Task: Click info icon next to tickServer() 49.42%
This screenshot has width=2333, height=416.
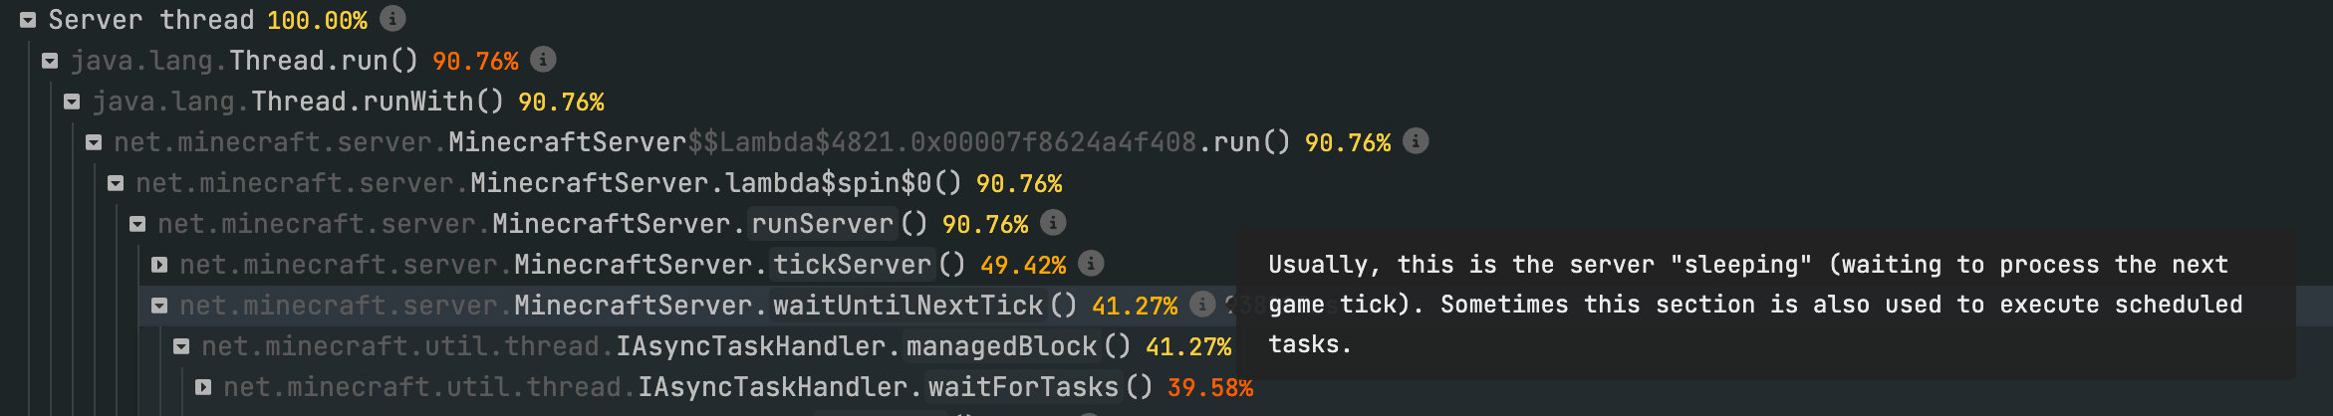Action: 1091,264
